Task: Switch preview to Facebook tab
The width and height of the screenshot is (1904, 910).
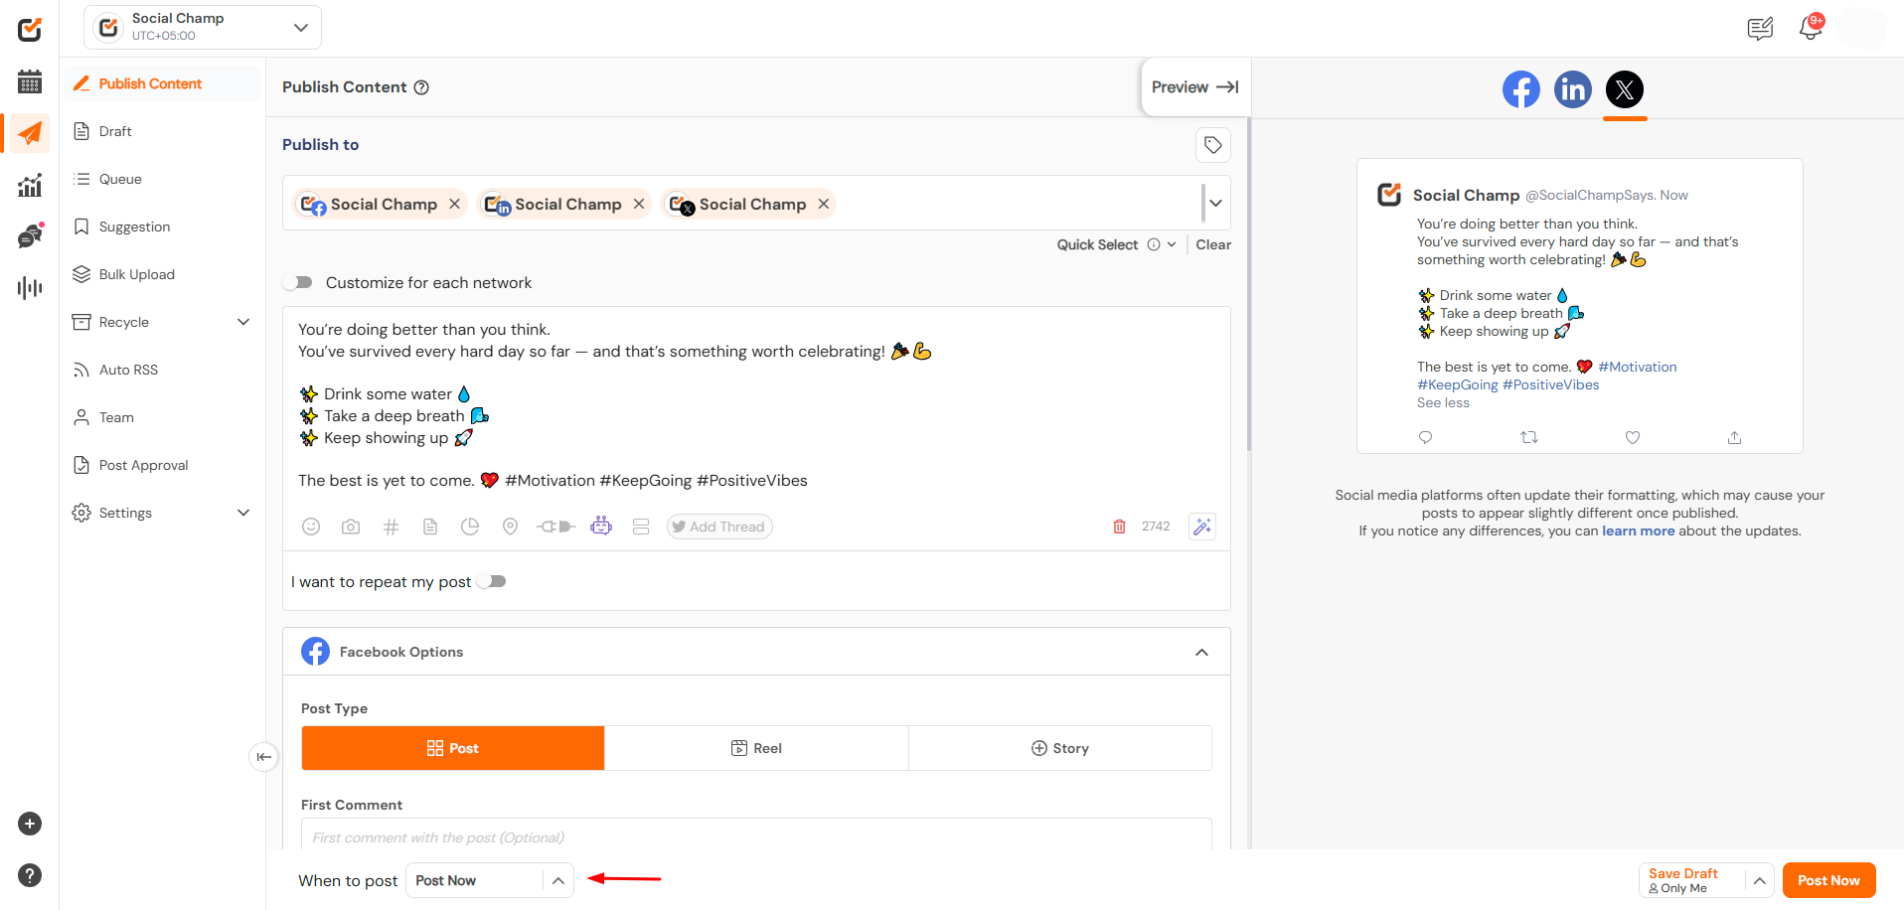Action: [1520, 89]
